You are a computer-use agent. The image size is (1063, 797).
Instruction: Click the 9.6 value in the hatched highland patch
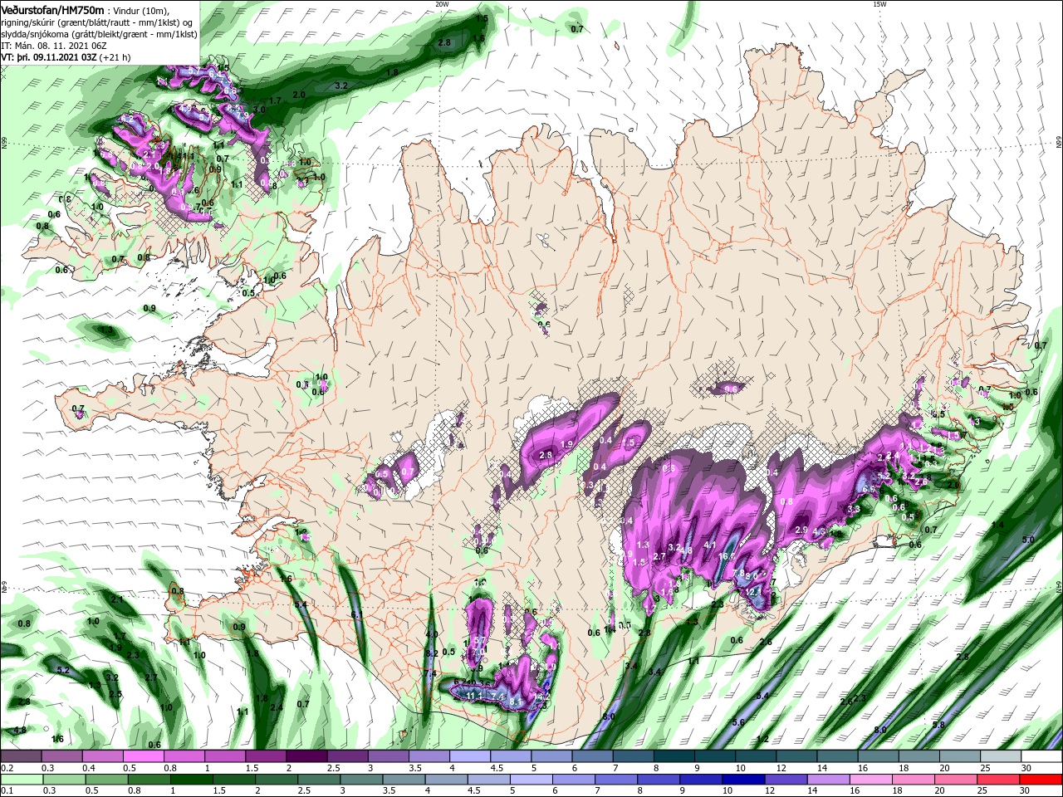point(732,389)
